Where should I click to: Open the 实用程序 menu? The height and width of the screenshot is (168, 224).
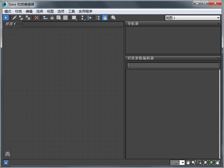(x=85, y=11)
